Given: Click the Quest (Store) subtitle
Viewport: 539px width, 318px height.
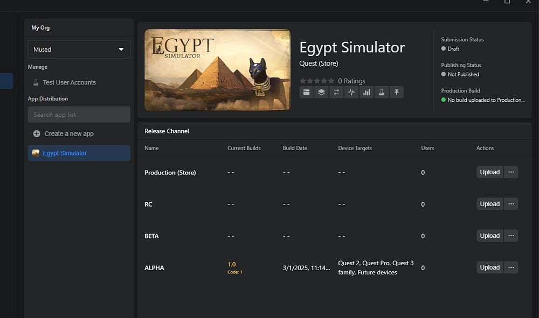Looking at the screenshot, I should (319, 63).
